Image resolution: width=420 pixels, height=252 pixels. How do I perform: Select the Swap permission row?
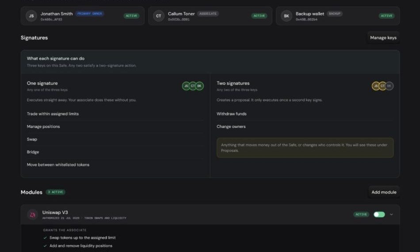tap(115, 139)
